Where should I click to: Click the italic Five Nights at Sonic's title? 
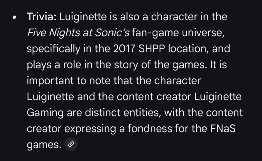(78, 33)
